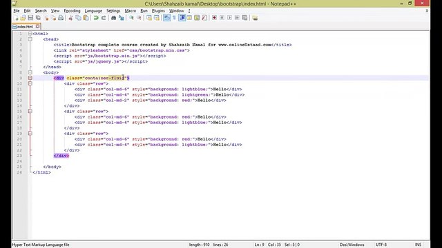Image resolution: width=442 pixels, height=248 pixels.
Task: Open the Search menu
Action: (41, 11)
